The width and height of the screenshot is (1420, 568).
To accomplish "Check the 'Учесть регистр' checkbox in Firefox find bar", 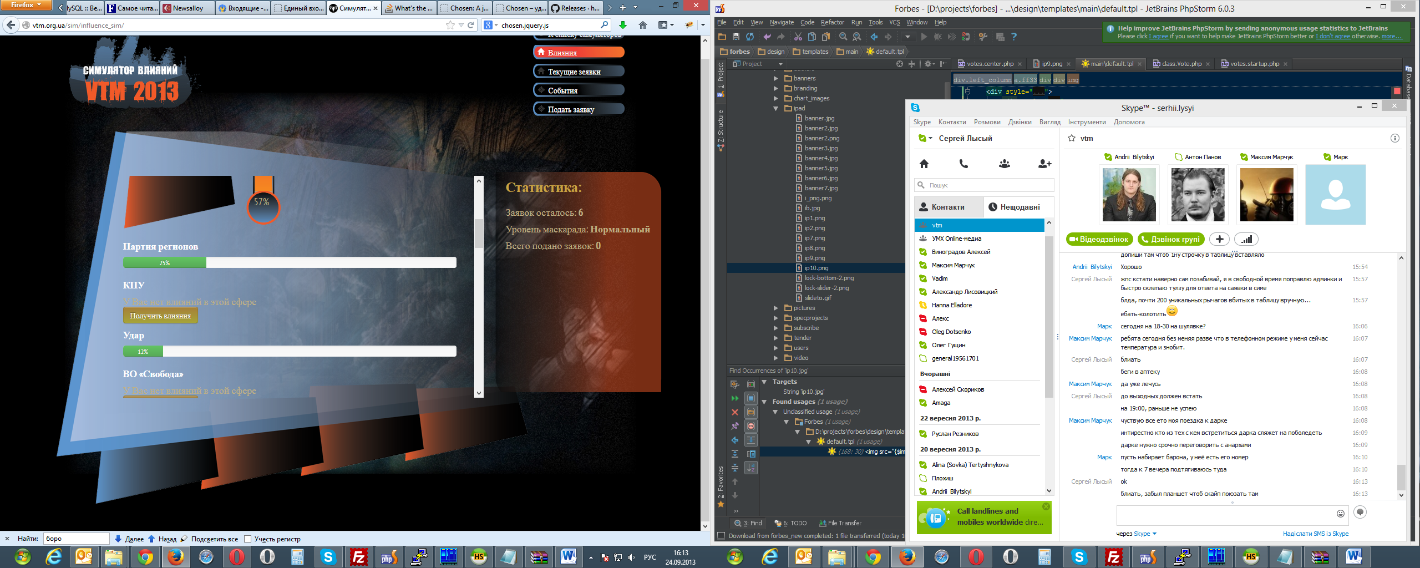I will 248,539.
